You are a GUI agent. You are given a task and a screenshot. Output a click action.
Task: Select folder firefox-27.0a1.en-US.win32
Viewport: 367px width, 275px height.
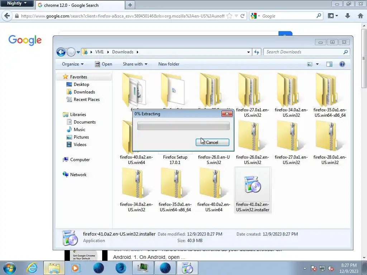coord(253,95)
